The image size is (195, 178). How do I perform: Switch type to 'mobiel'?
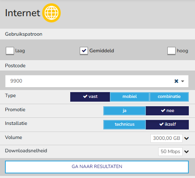130,97
